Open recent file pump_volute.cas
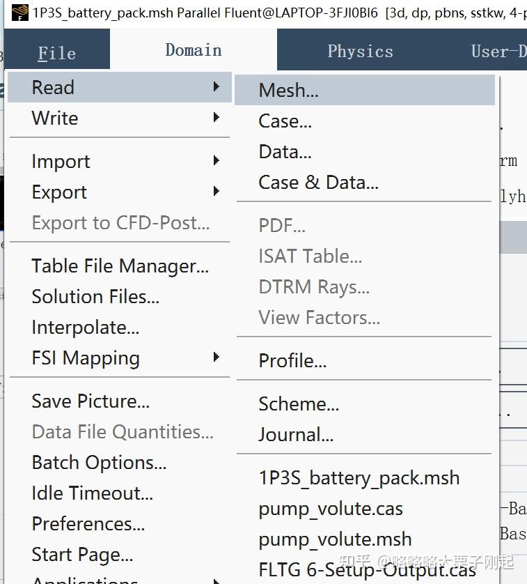This screenshot has width=527, height=584. click(331, 509)
